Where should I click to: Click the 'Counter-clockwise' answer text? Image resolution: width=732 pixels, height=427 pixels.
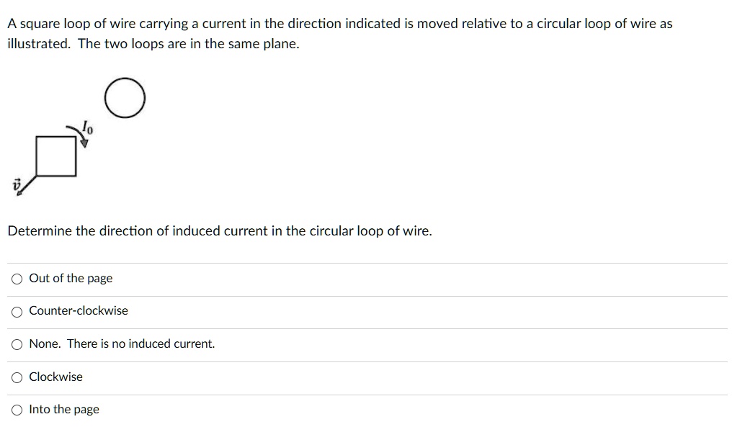click(x=78, y=311)
